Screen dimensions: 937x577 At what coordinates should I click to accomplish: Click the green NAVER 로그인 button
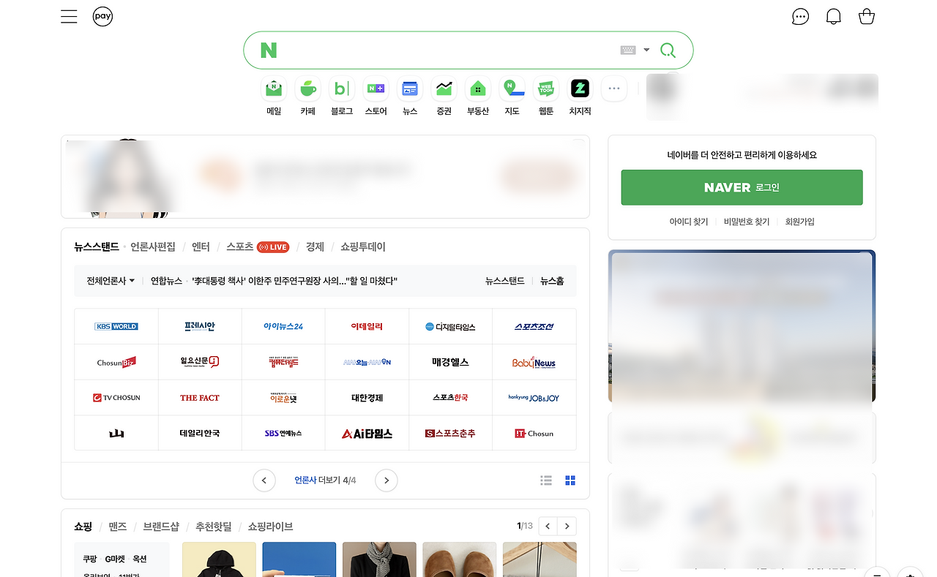pyautogui.click(x=742, y=188)
